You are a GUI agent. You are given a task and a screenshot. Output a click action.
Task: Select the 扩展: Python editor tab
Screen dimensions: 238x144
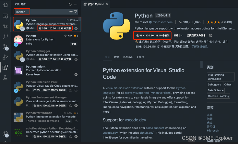(x=96, y=4)
